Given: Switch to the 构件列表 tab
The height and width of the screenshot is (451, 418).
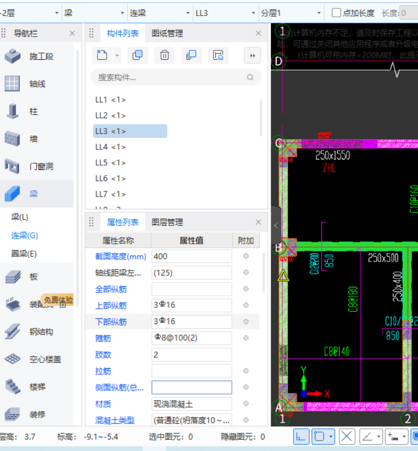Looking at the screenshot, I should (123, 34).
